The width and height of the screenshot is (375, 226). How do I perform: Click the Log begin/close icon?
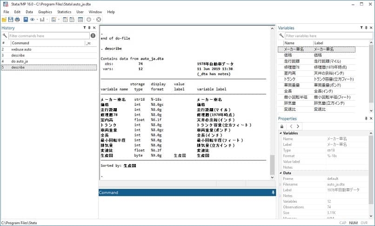tap(26, 20)
